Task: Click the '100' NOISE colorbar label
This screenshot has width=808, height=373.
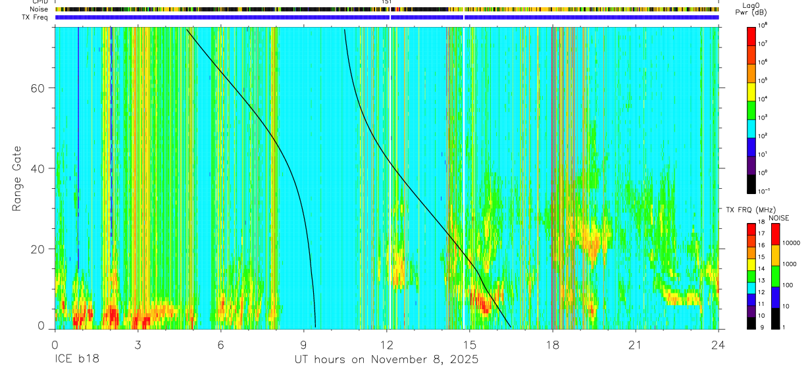Action: point(788,285)
